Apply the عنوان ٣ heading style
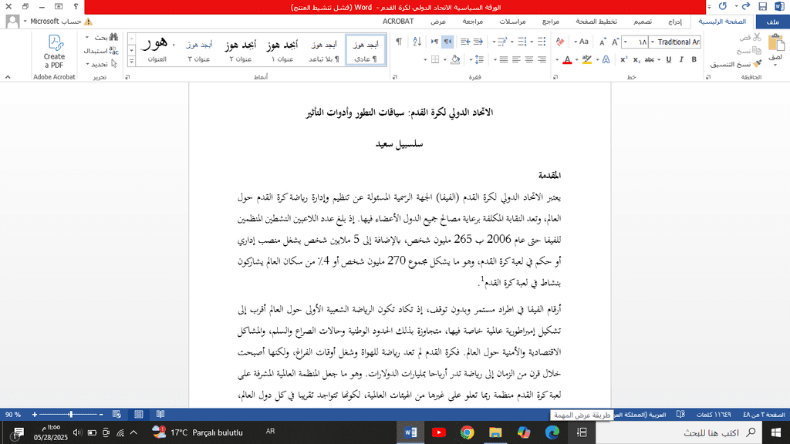The height and width of the screenshot is (444, 790). (x=199, y=50)
